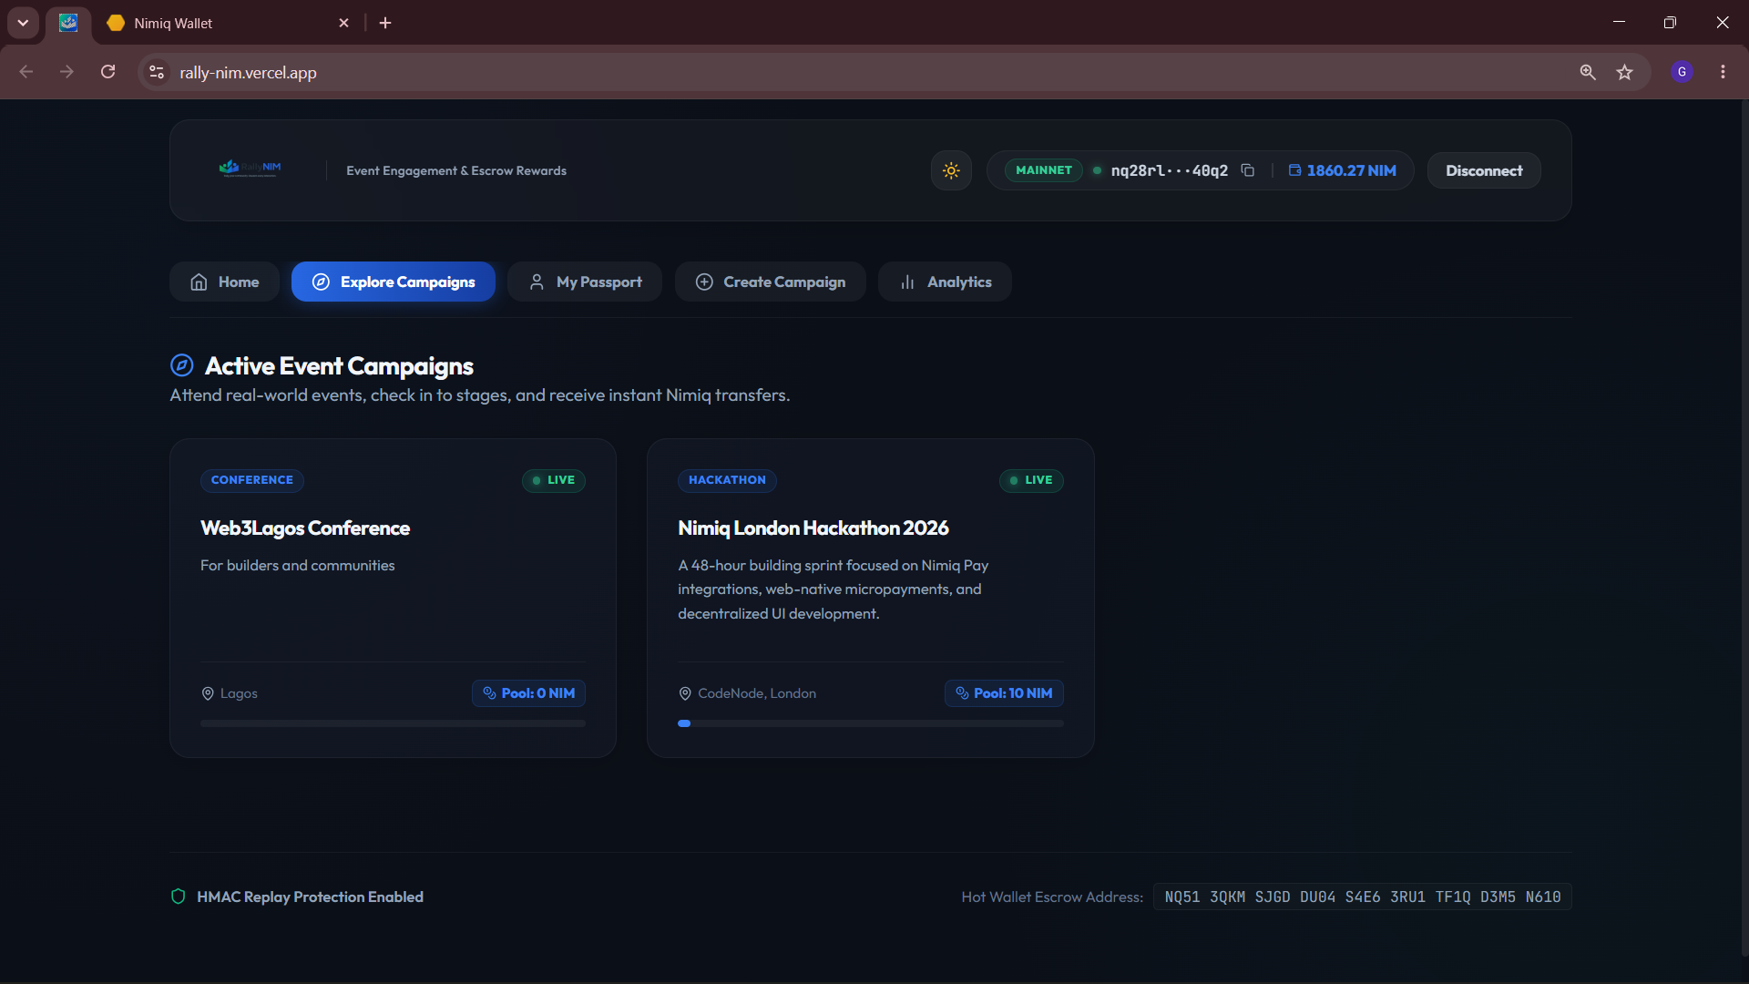Click the Web3Lagos pool progress bar
1749x984 pixels.
[x=393, y=723]
